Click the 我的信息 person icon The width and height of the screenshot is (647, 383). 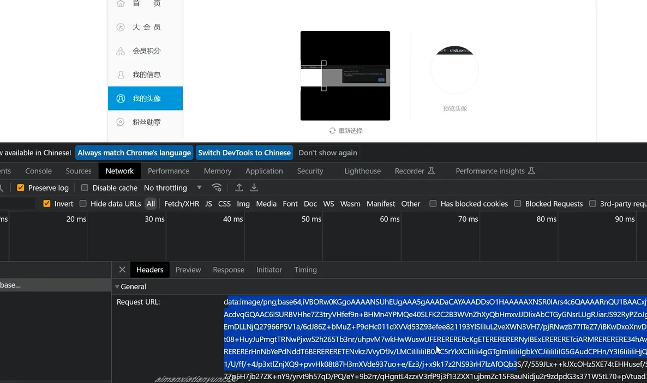pyautogui.click(x=121, y=75)
